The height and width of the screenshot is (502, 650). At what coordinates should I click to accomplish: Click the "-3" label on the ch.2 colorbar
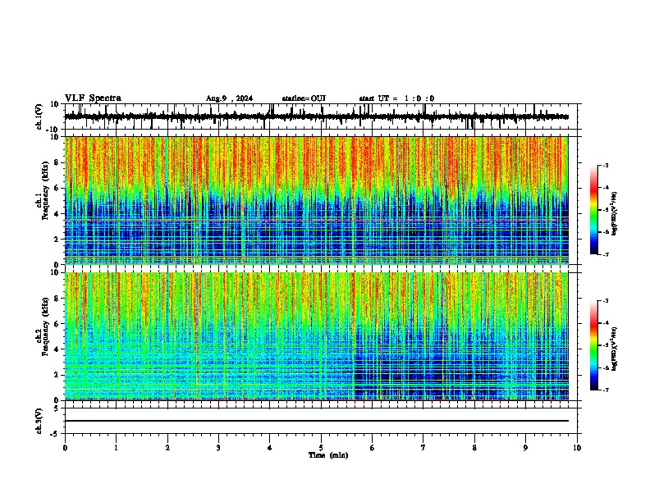click(x=606, y=301)
